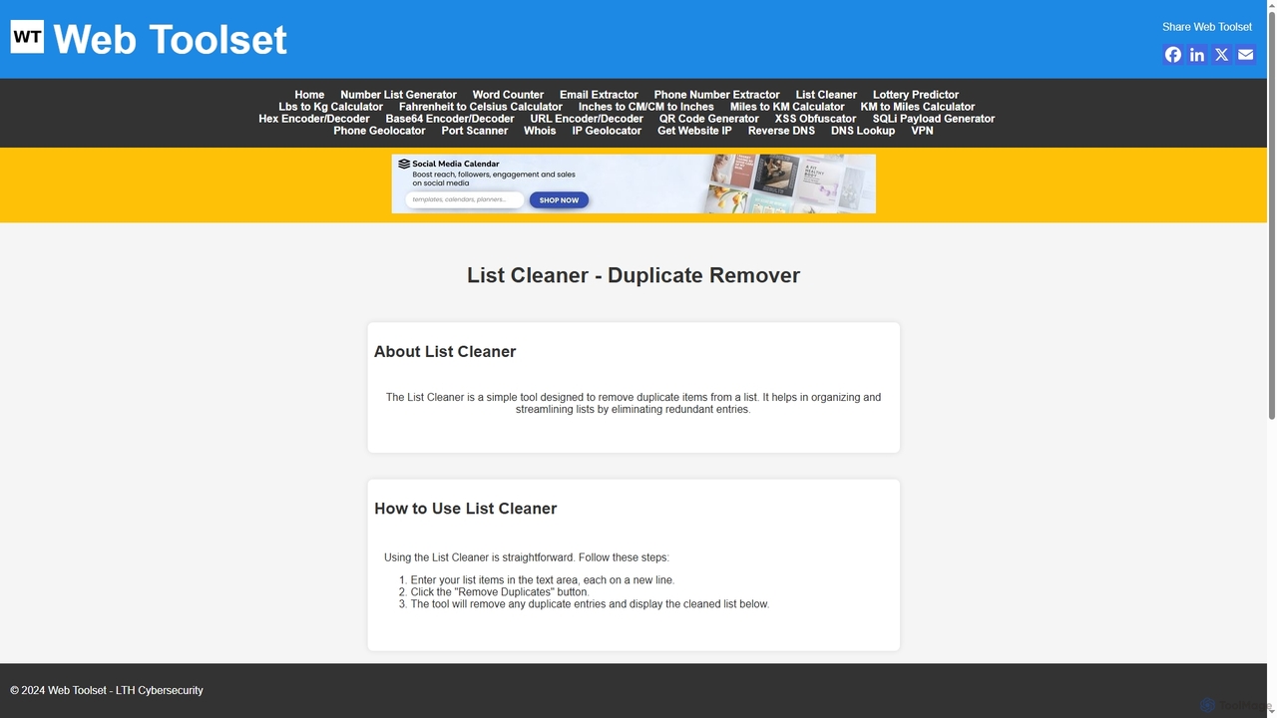Open Fahrenheit to Celsius Calculator
This screenshot has height=718, width=1277.
pyautogui.click(x=481, y=107)
